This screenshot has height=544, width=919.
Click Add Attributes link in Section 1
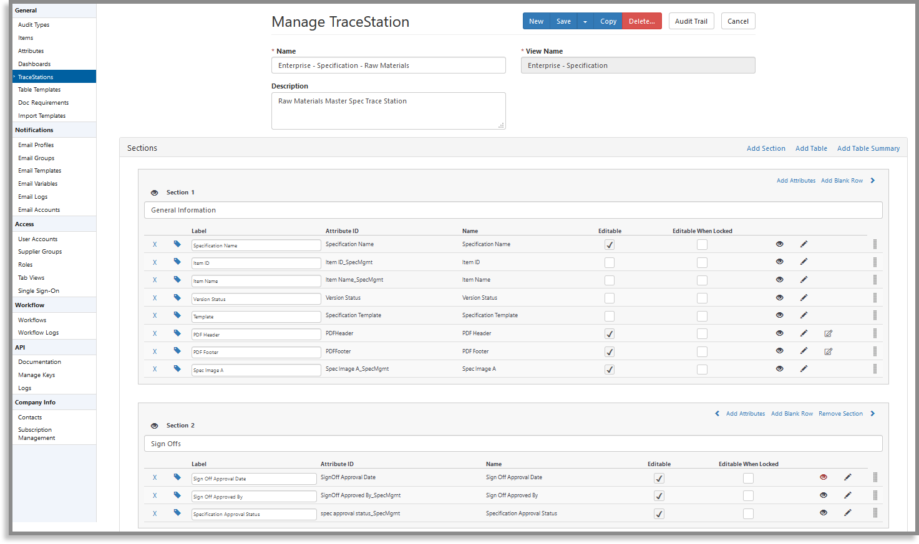pos(796,181)
